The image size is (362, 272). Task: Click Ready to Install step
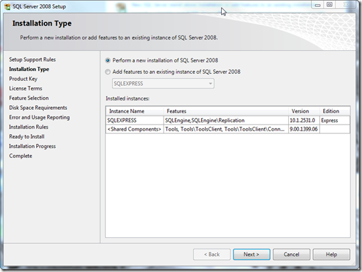(x=27, y=137)
